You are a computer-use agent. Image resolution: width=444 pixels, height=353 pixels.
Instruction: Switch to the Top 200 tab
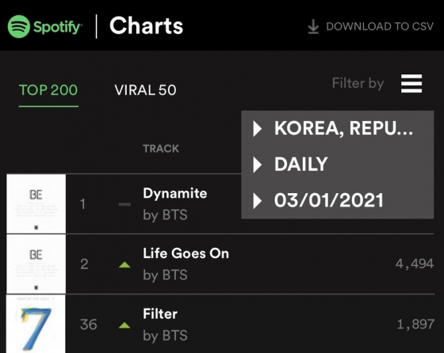tap(48, 90)
